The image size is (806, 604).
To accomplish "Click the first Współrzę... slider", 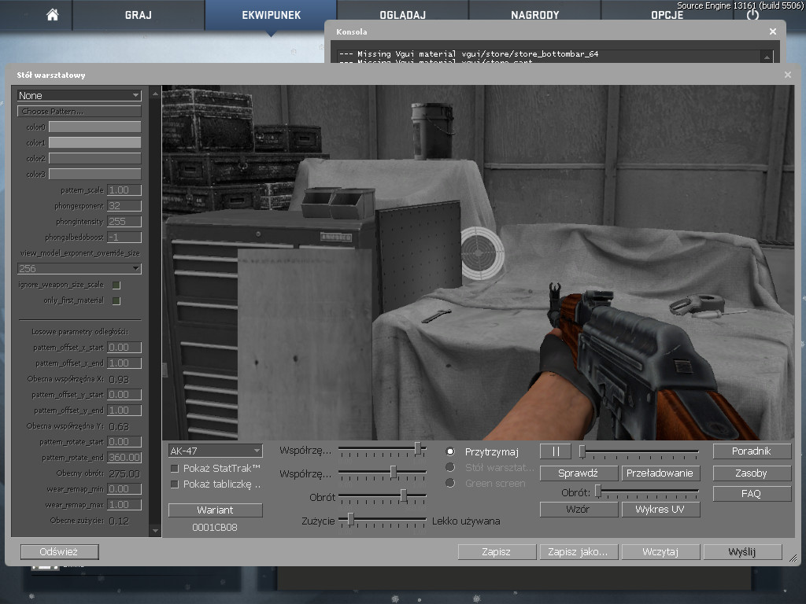I will (x=383, y=449).
